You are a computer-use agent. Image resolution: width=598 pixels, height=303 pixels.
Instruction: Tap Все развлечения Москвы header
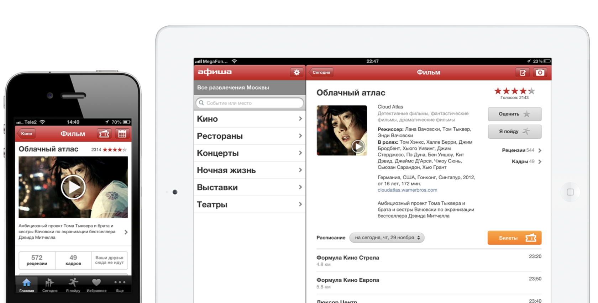(x=250, y=87)
